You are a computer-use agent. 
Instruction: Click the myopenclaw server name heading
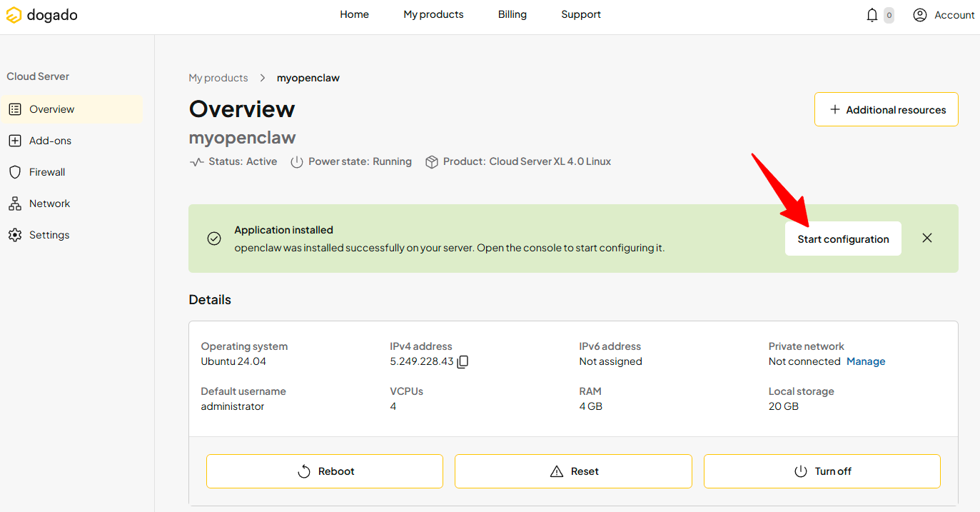[242, 138]
